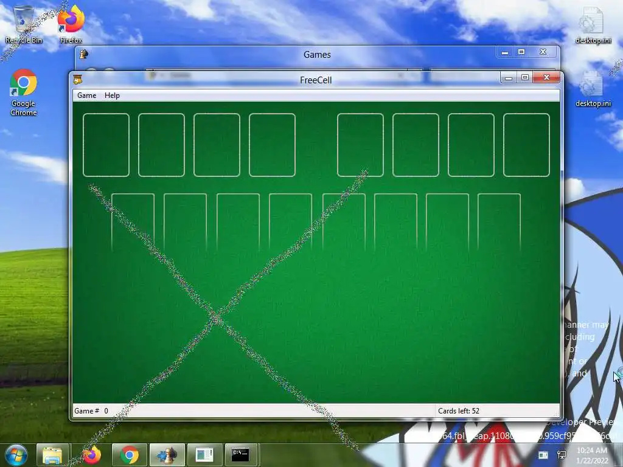Select the lower desktop.ini file icon
This screenshot has width=623, height=467.
coord(593,89)
